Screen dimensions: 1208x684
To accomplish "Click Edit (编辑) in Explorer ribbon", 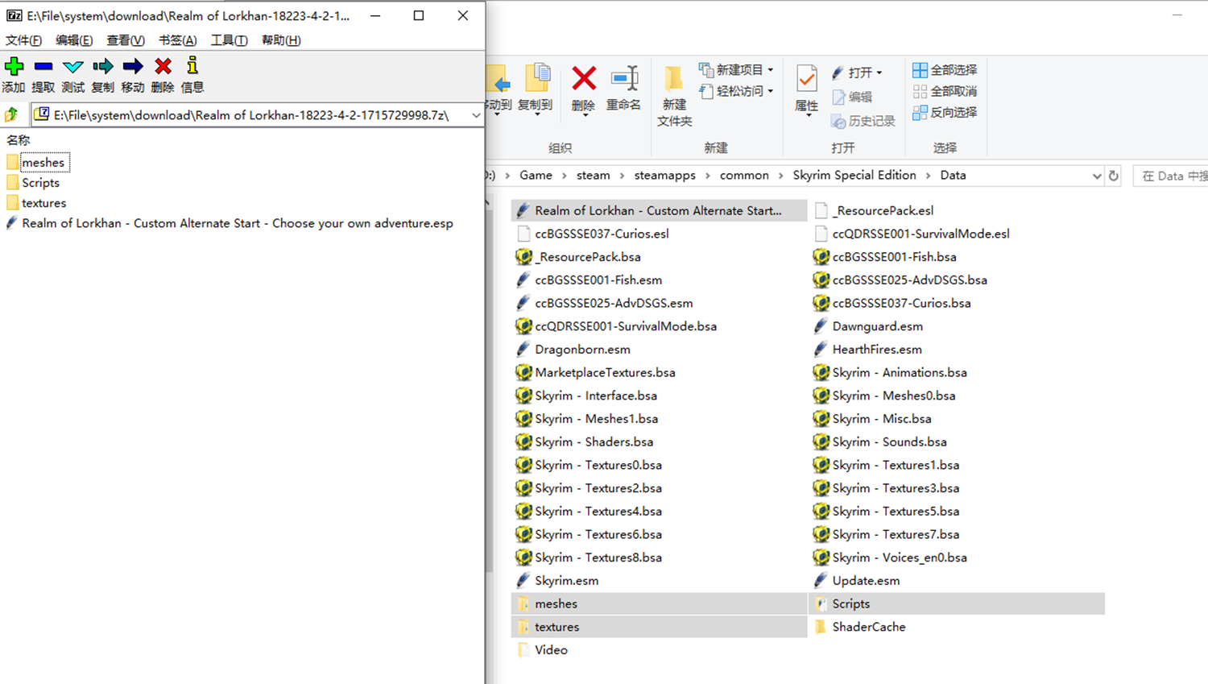I will (852, 97).
